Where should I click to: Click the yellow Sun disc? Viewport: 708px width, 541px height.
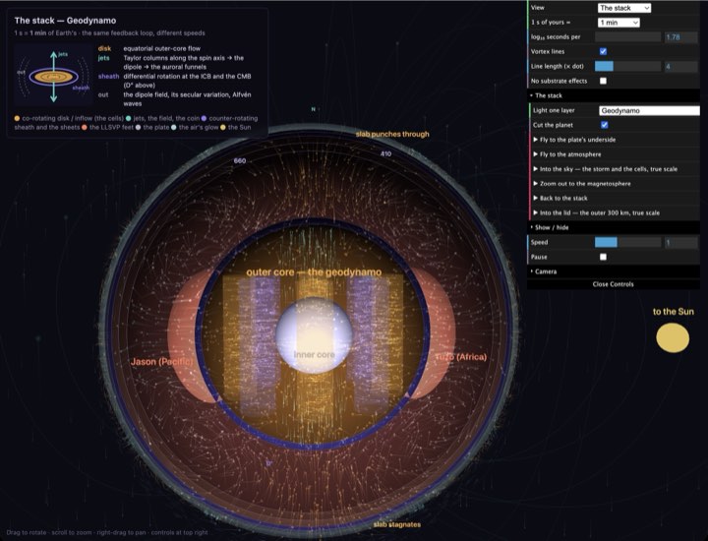[673, 337]
